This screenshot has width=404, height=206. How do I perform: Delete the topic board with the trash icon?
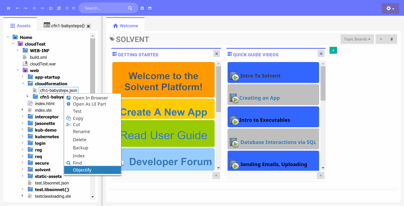tap(392, 39)
